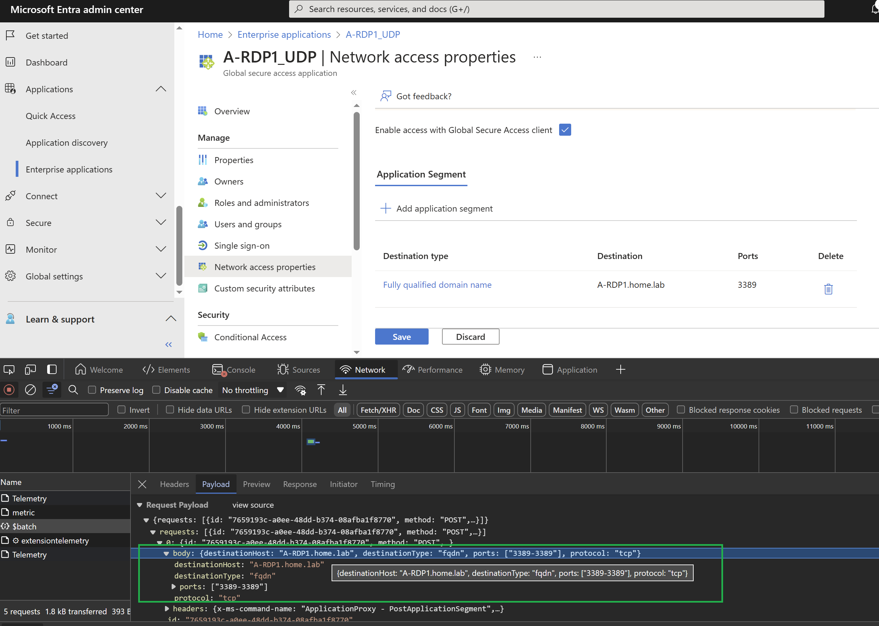This screenshot has width=879, height=626.
Task: Click the network Filter text field
Action: point(55,410)
